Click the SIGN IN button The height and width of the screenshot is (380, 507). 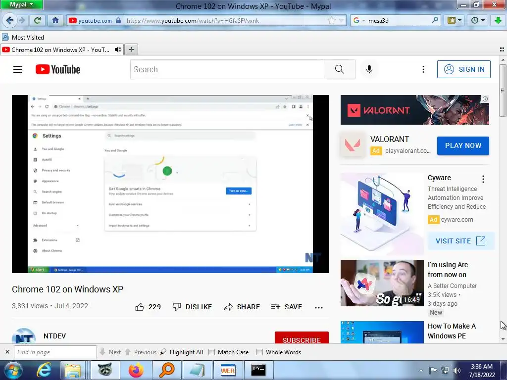(x=463, y=69)
